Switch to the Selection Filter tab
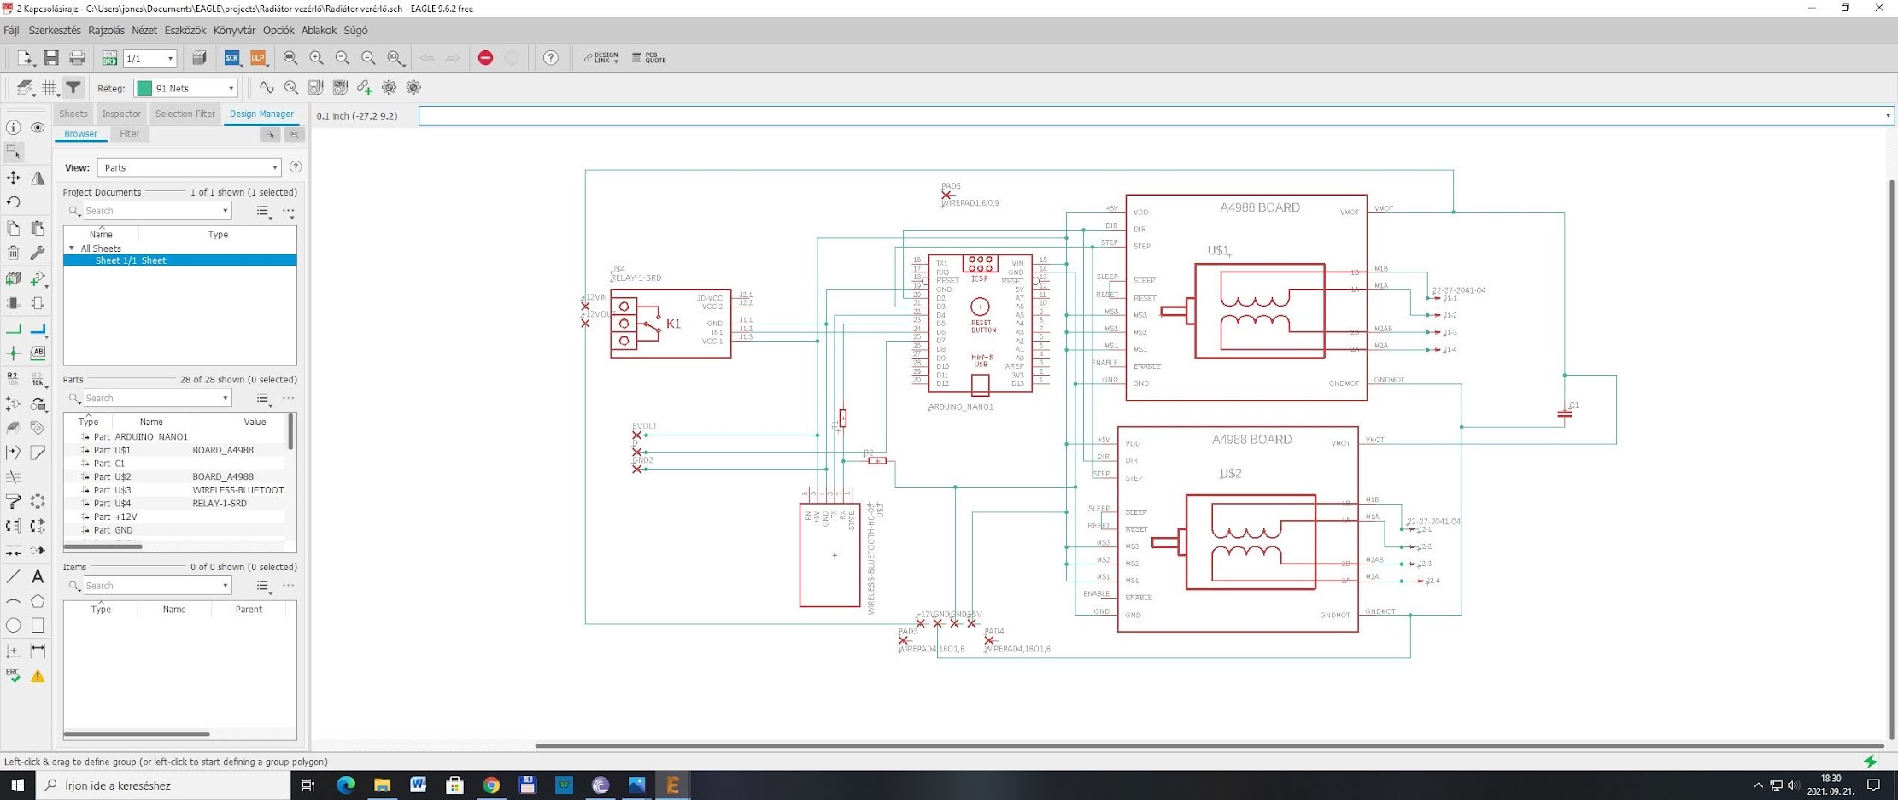Screen dimensions: 1898x800 [x=185, y=114]
